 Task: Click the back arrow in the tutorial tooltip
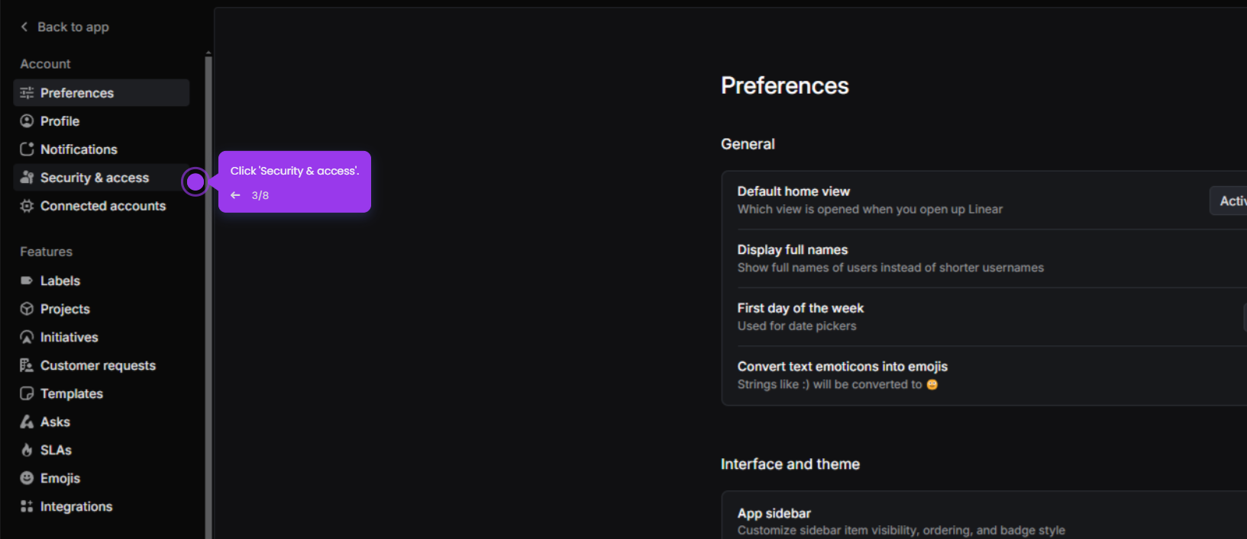pos(235,195)
